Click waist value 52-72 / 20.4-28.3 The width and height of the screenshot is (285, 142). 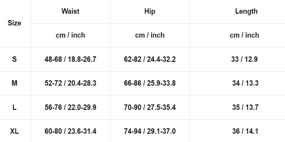click(x=70, y=83)
